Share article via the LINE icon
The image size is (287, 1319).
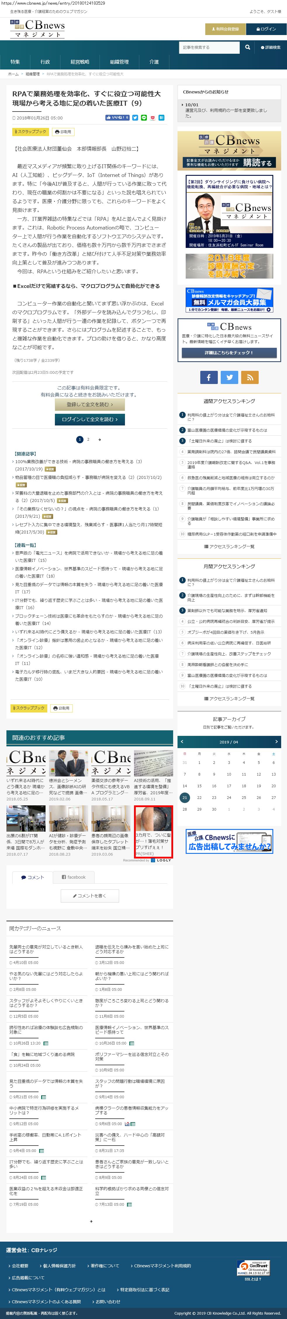[144, 118]
